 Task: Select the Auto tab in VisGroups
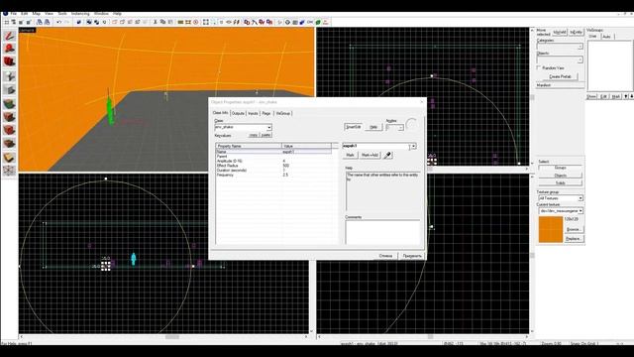[x=606, y=37]
